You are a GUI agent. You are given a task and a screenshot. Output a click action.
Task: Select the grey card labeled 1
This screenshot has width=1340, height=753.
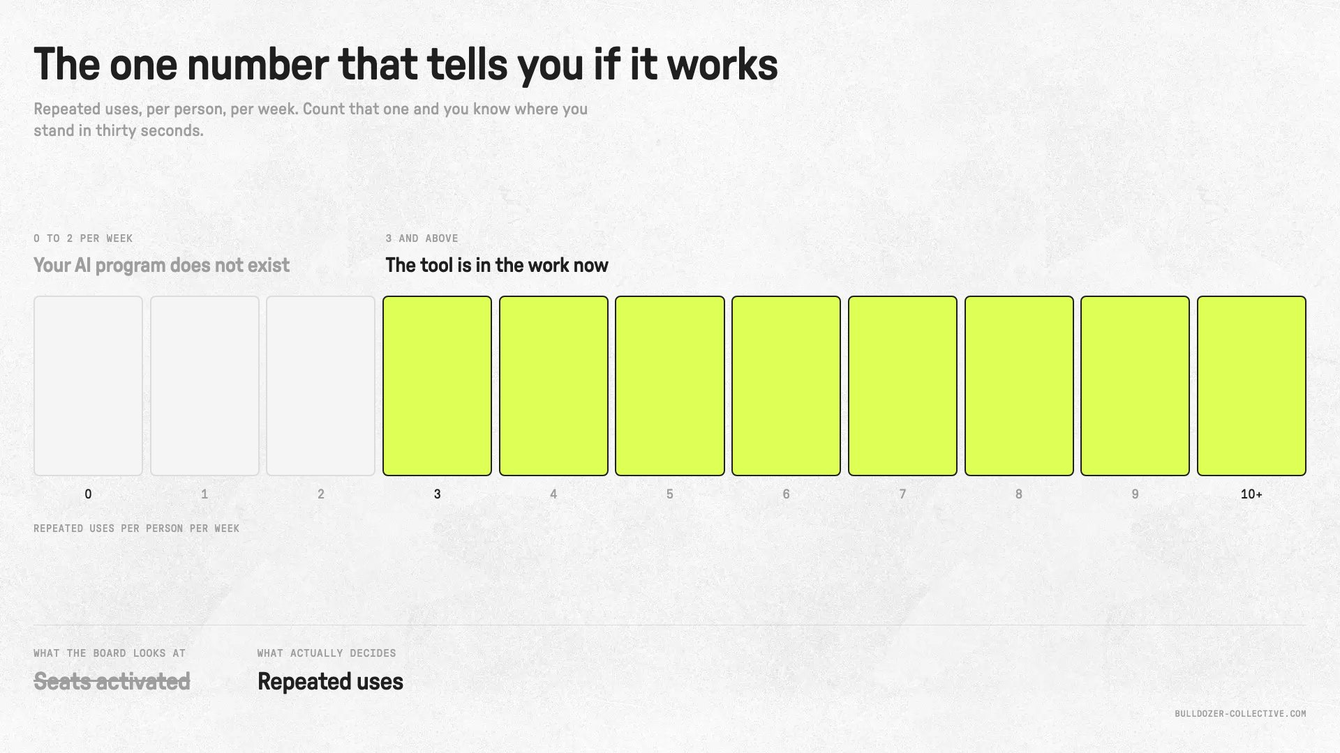204,386
